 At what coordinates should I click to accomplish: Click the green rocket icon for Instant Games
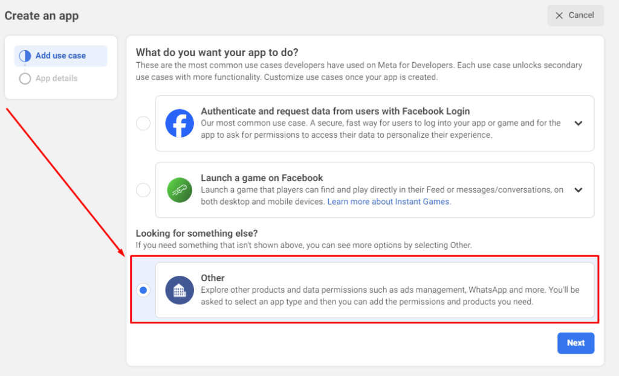click(x=179, y=190)
